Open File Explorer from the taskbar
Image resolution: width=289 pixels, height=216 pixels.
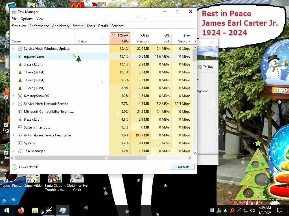coord(35,210)
